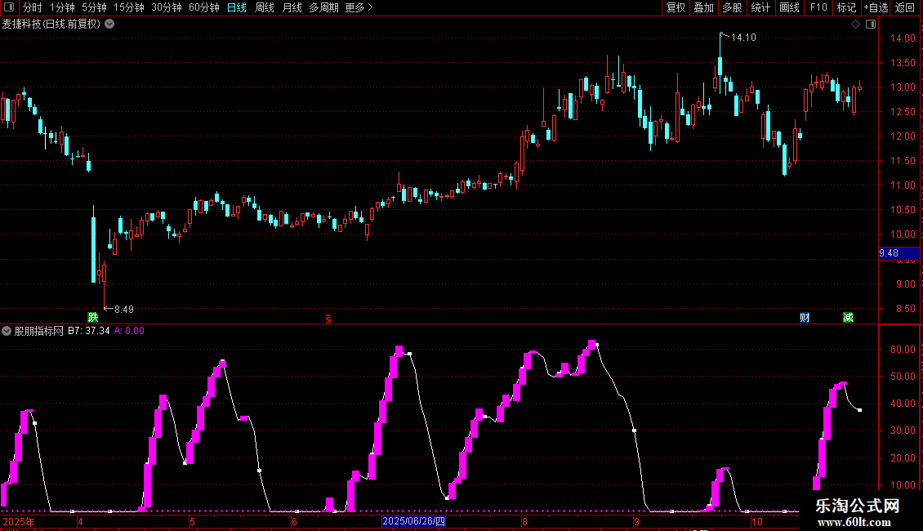Screen dimensions: 923x531
Task: Toggle the side panel icon above chart
Action: tap(871, 25)
